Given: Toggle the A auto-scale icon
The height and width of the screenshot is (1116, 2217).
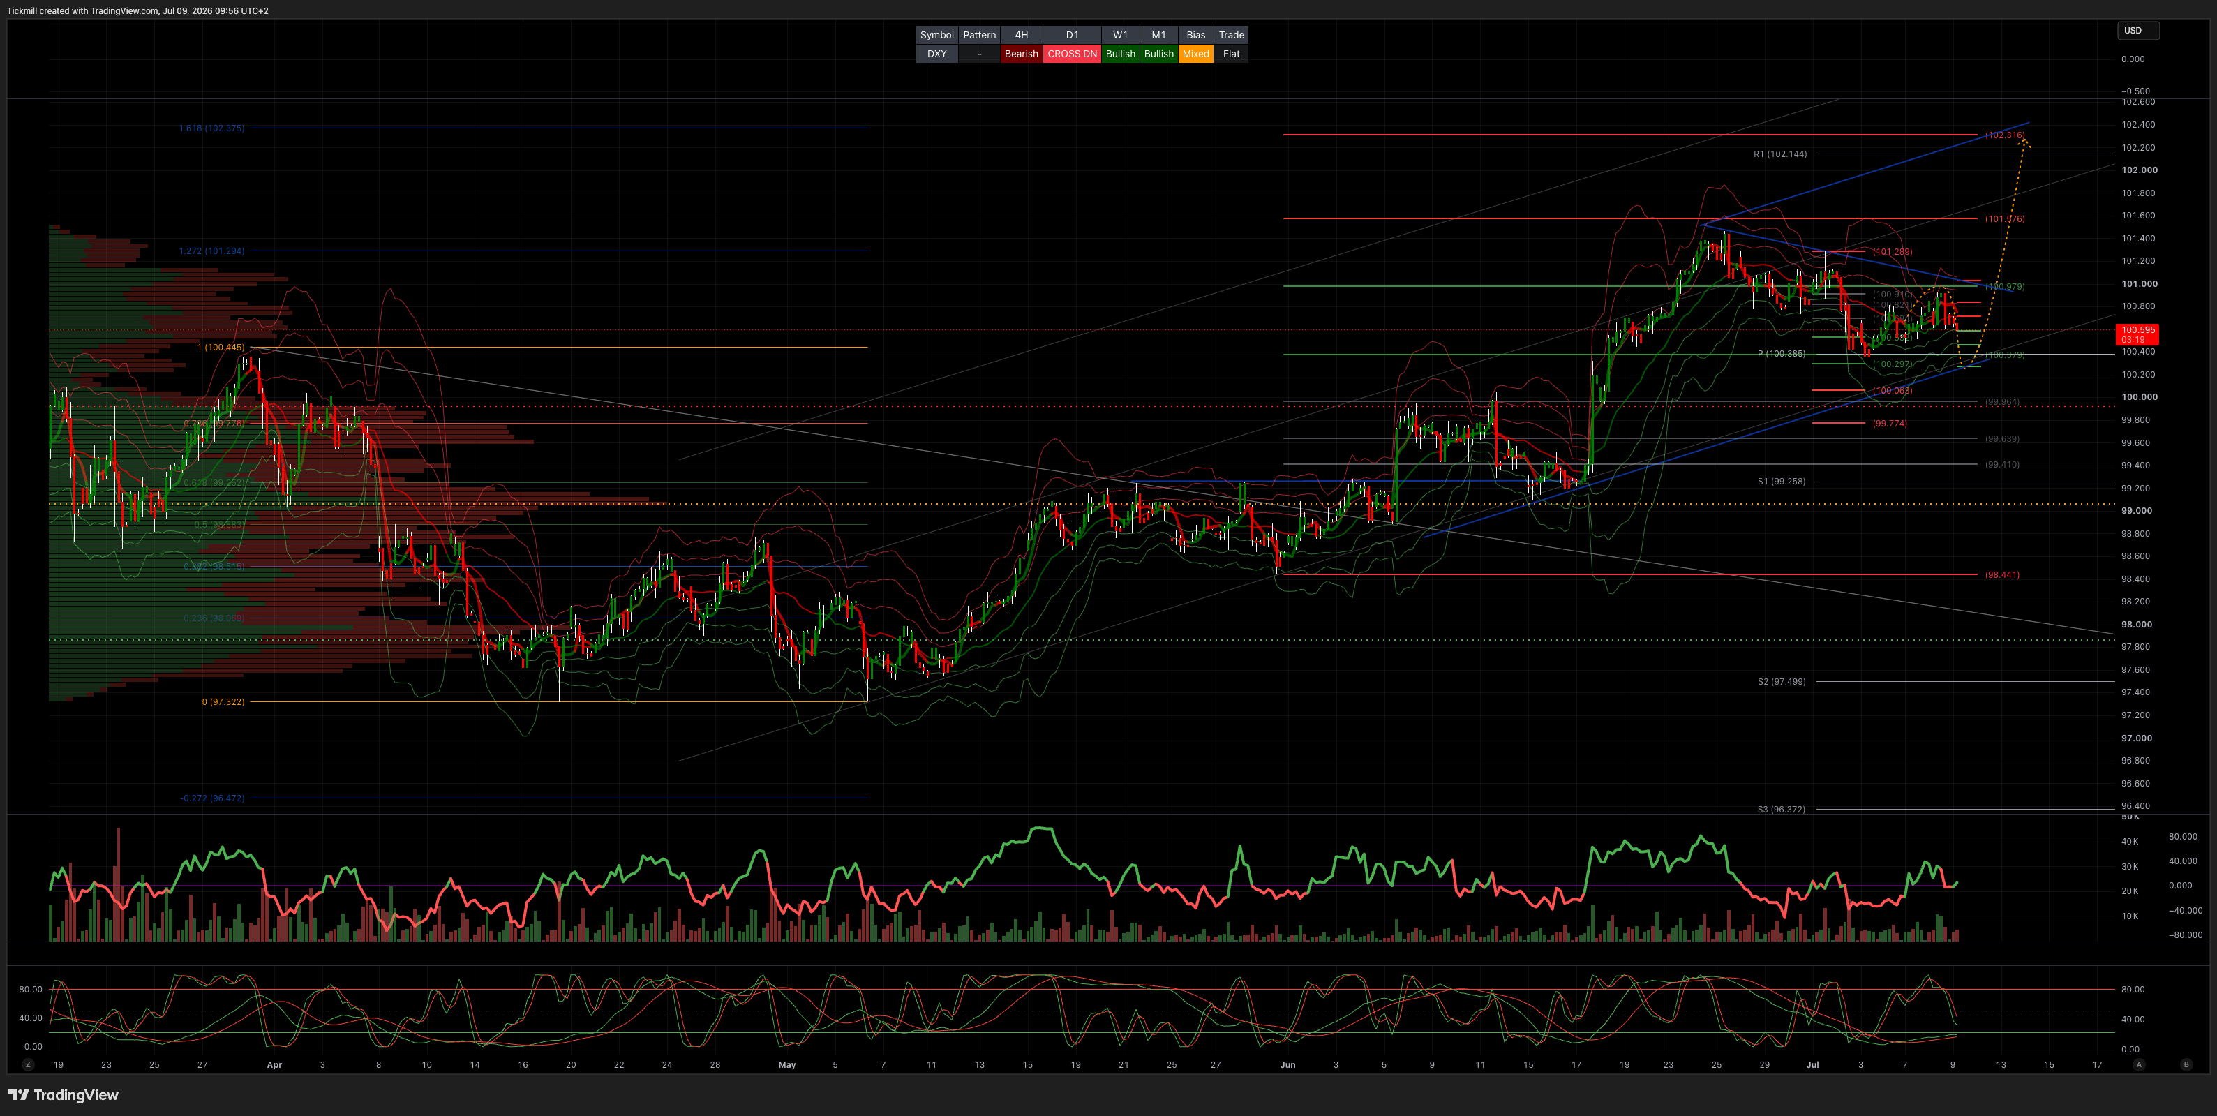Looking at the screenshot, I should (x=2139, y=1064).
